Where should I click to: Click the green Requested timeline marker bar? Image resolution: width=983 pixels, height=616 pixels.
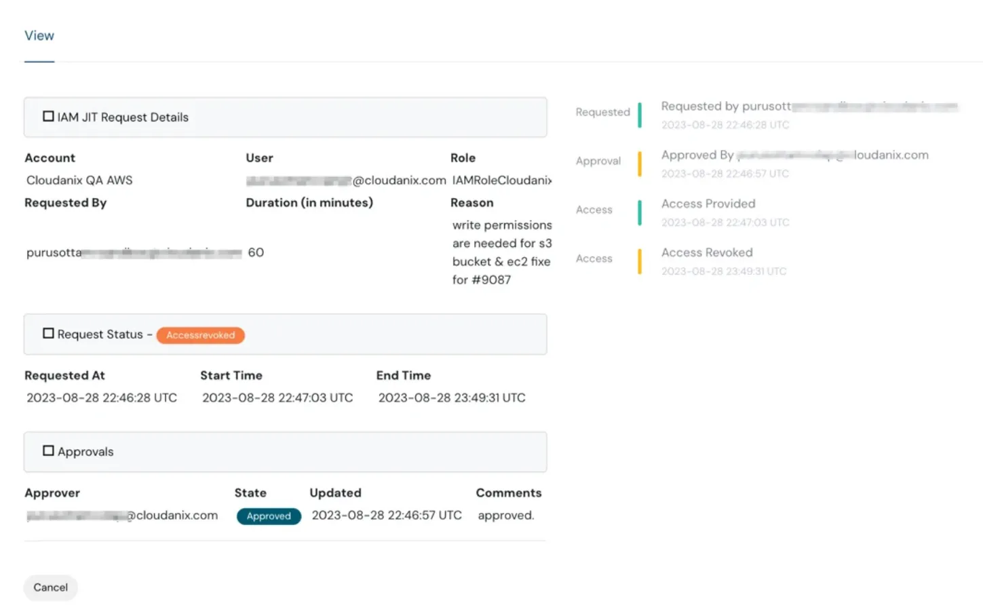tap(638, 115)
